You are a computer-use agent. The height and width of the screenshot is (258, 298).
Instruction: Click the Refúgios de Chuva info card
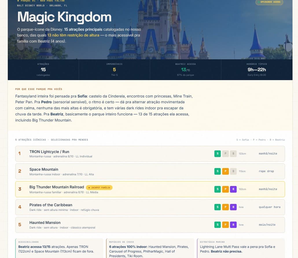pyautogui.click(x=150, y=248)
